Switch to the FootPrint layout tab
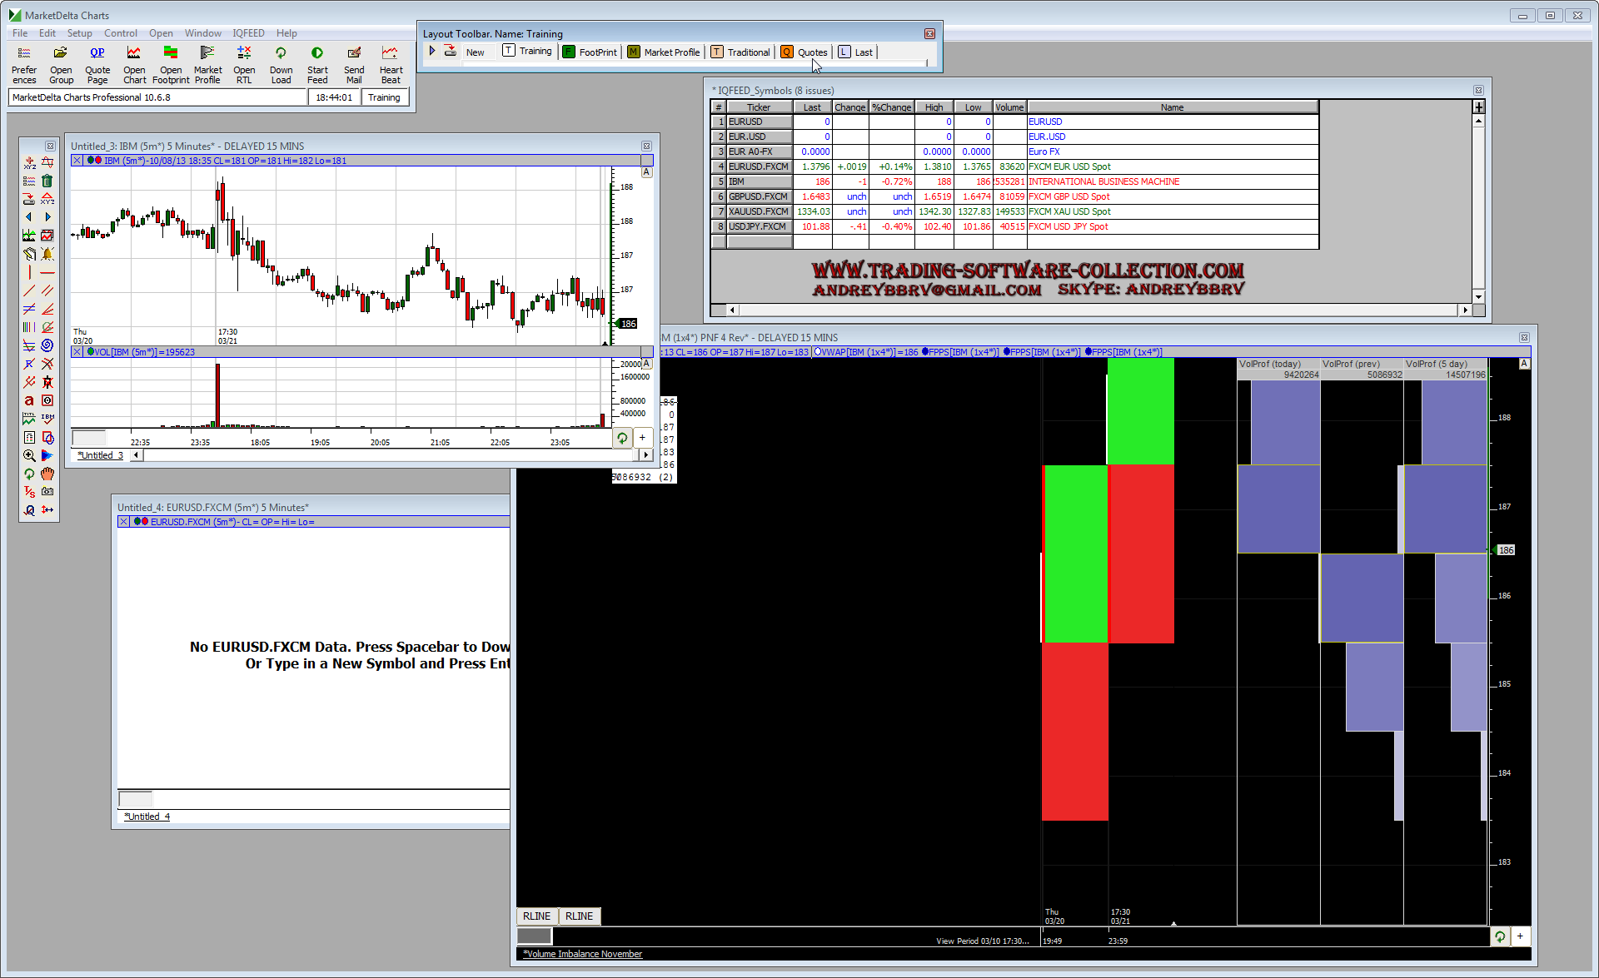 tap(590, 52)
